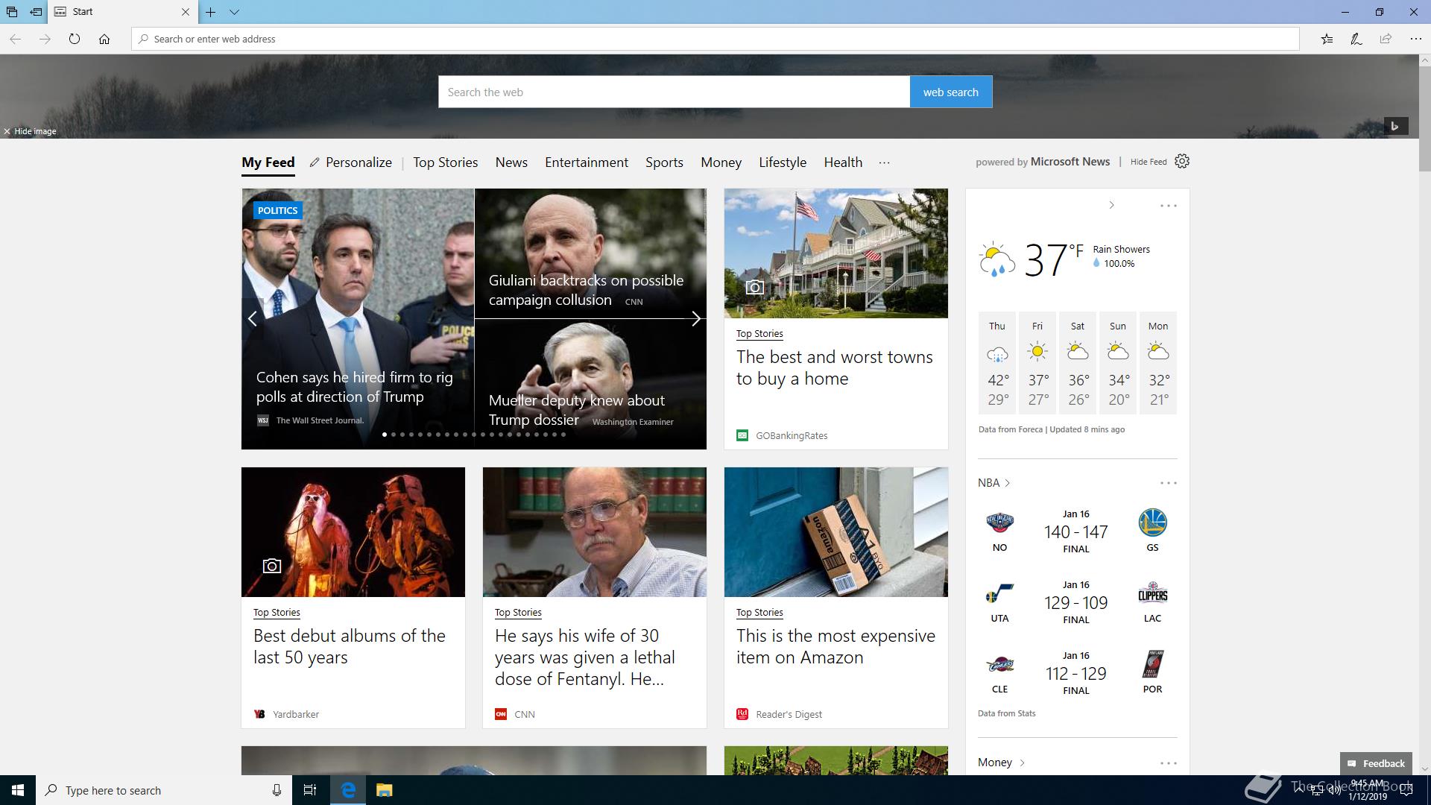Open weather card options ellipsis
The width and height of the screenshot is (1431, 805).
coord(1168,206)
